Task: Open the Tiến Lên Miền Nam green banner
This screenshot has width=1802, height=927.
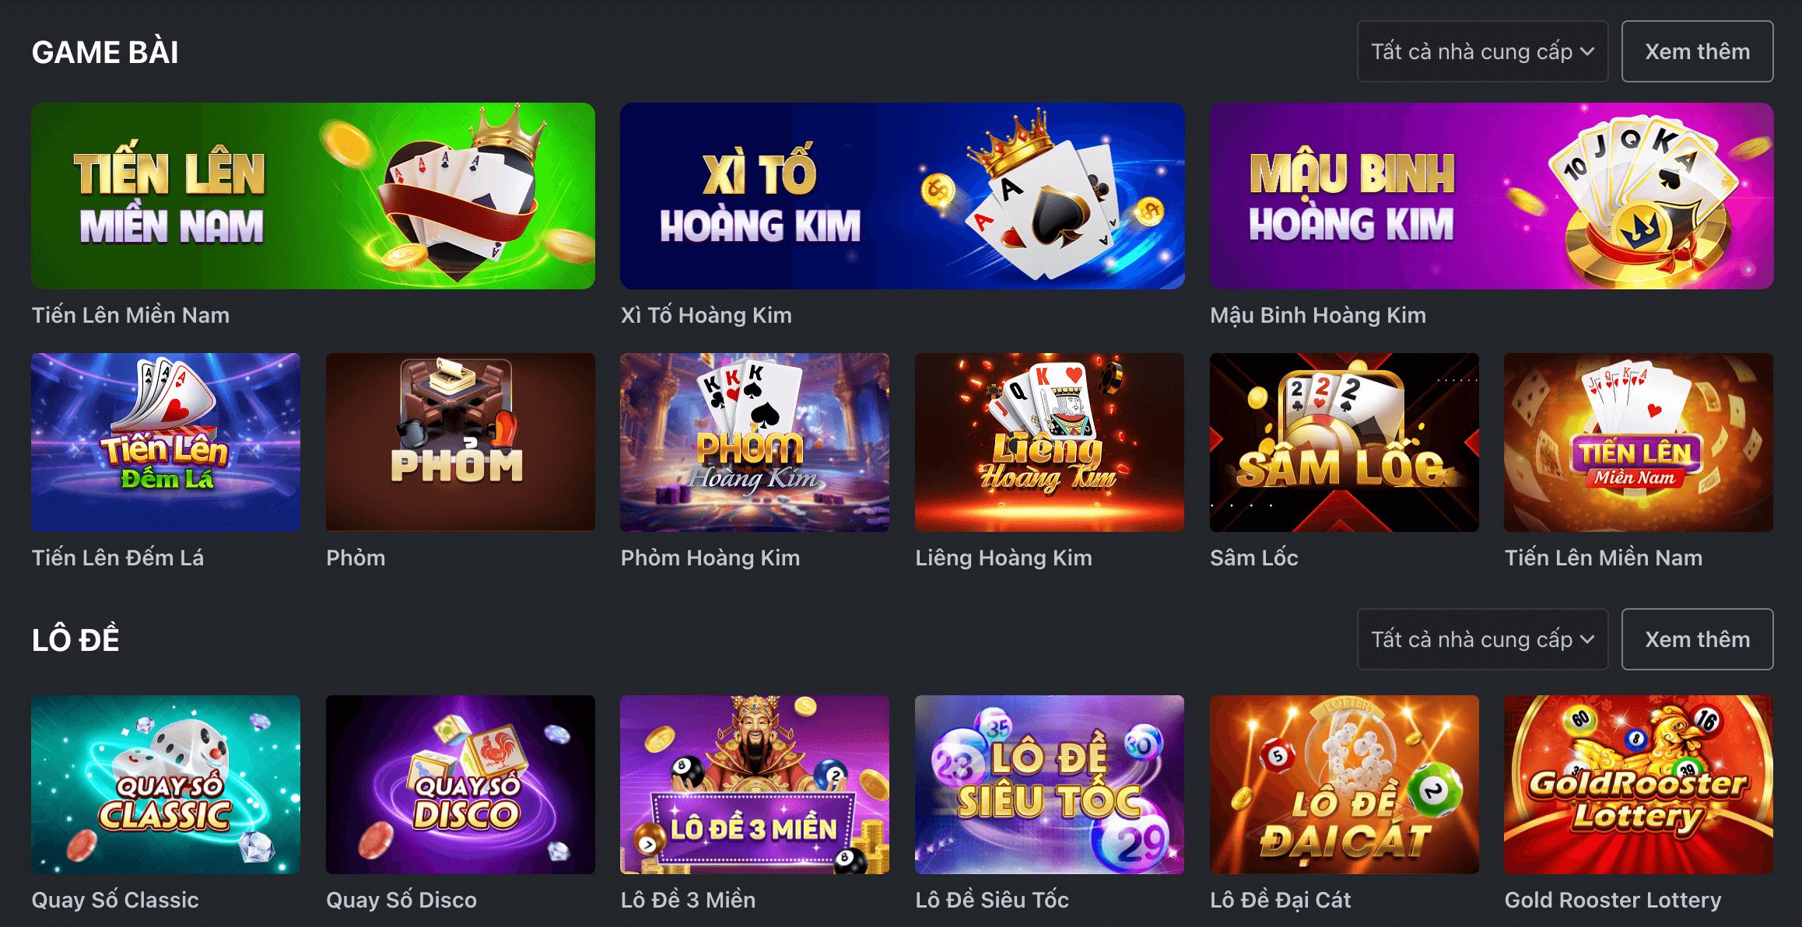Action: pyautogui.click(x=313, y=196)
